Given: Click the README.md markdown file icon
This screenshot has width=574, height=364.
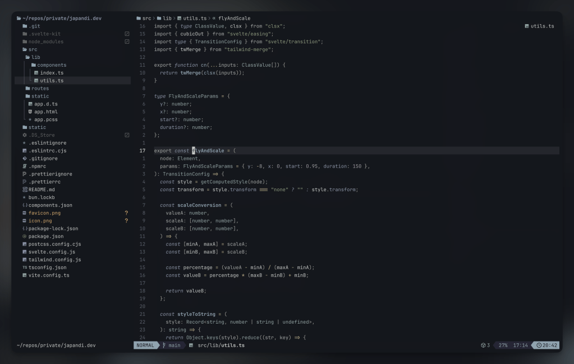Looking at the screenshot, I should pyautogui.click(x=24, y=190).
